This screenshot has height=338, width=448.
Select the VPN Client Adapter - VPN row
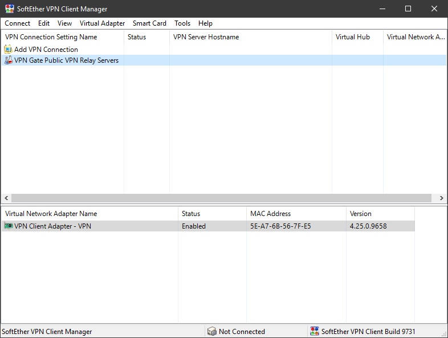pyautogui.click(x=208, y=226)
